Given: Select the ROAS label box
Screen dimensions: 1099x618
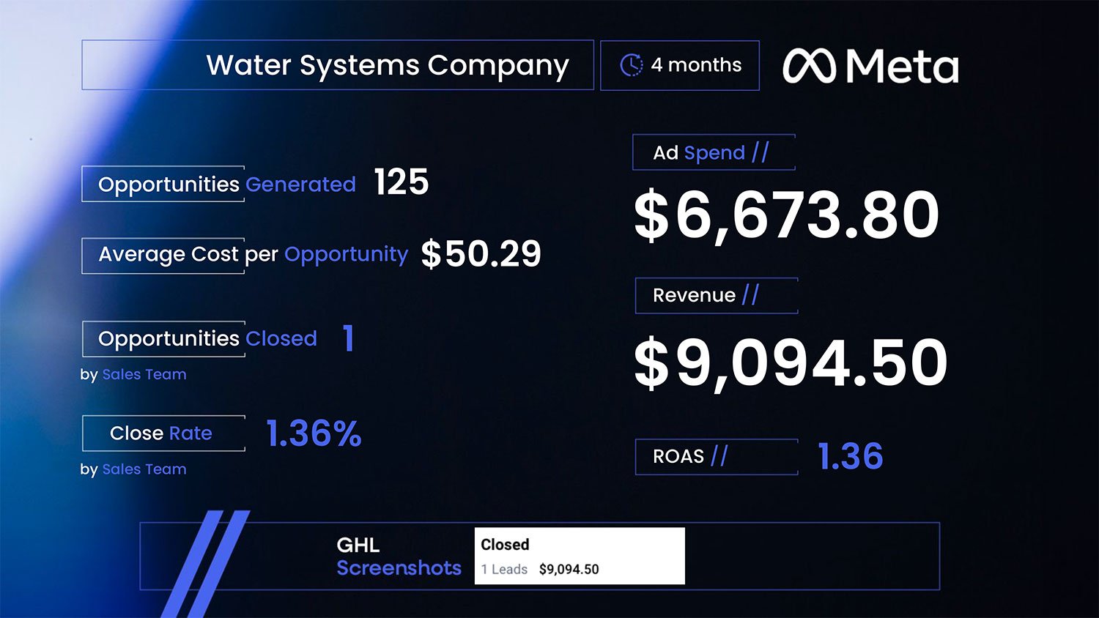Looking at the screenshot, I should (716, 456).
